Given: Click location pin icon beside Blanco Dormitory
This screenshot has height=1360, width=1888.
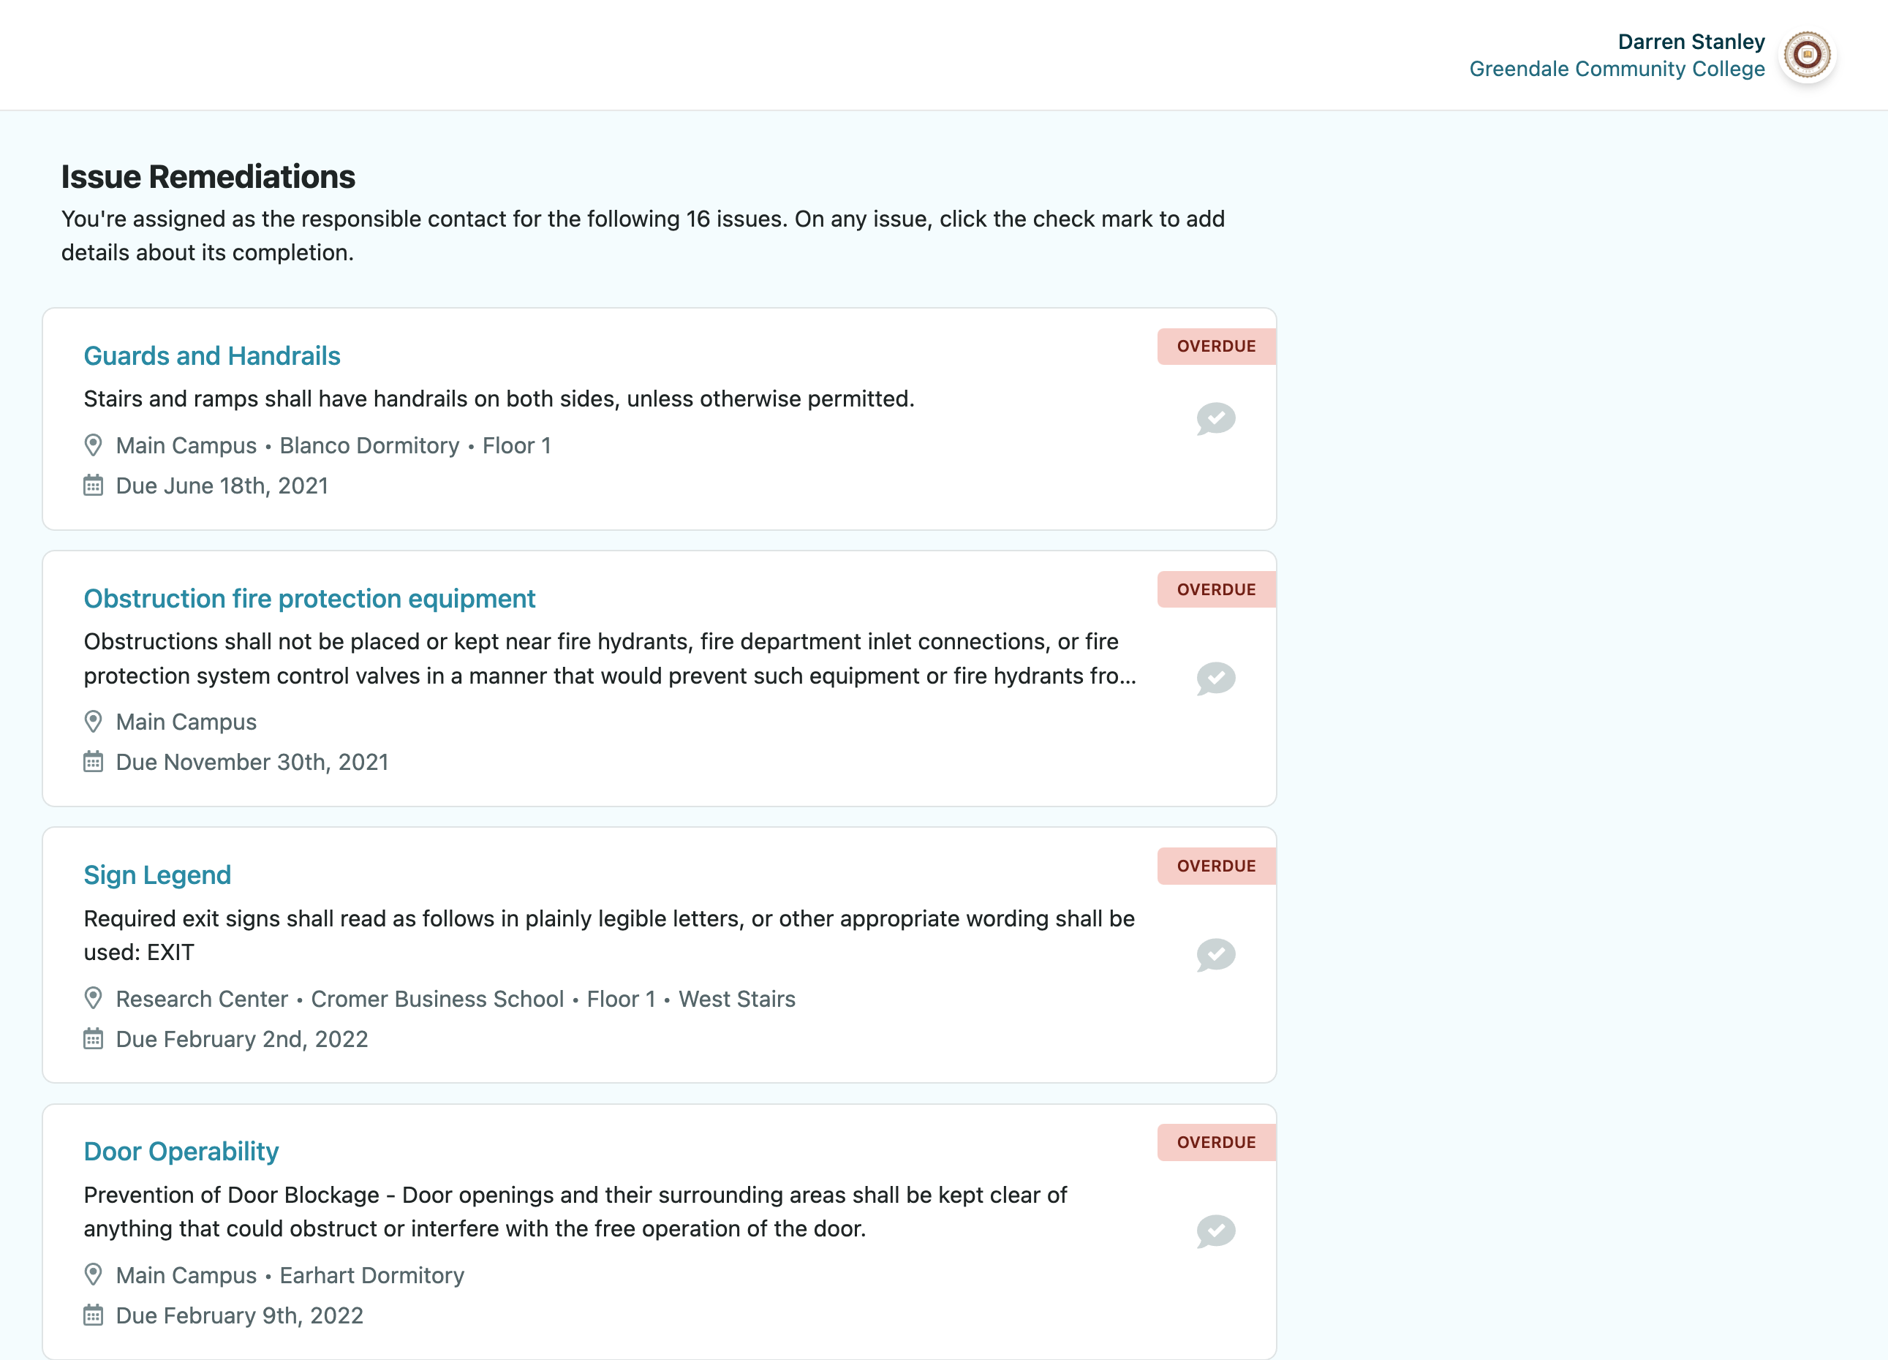Looking at the screenshot, I should [x=94, y=445].
